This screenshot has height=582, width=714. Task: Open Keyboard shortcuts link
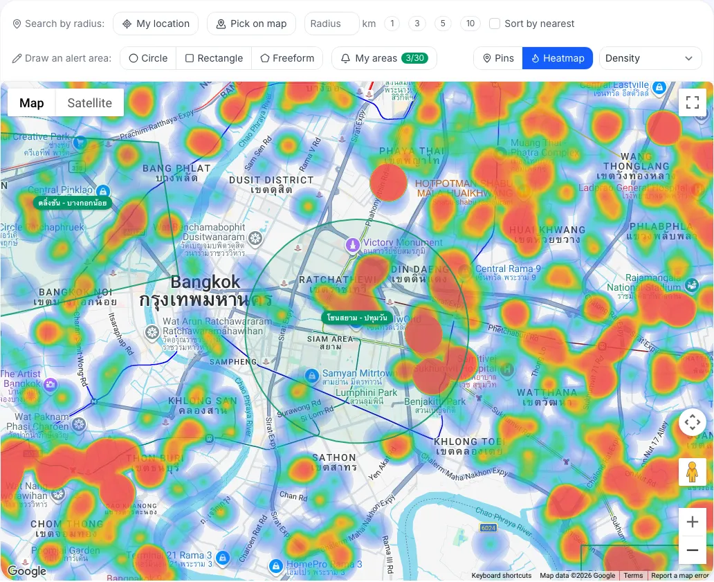502,576
